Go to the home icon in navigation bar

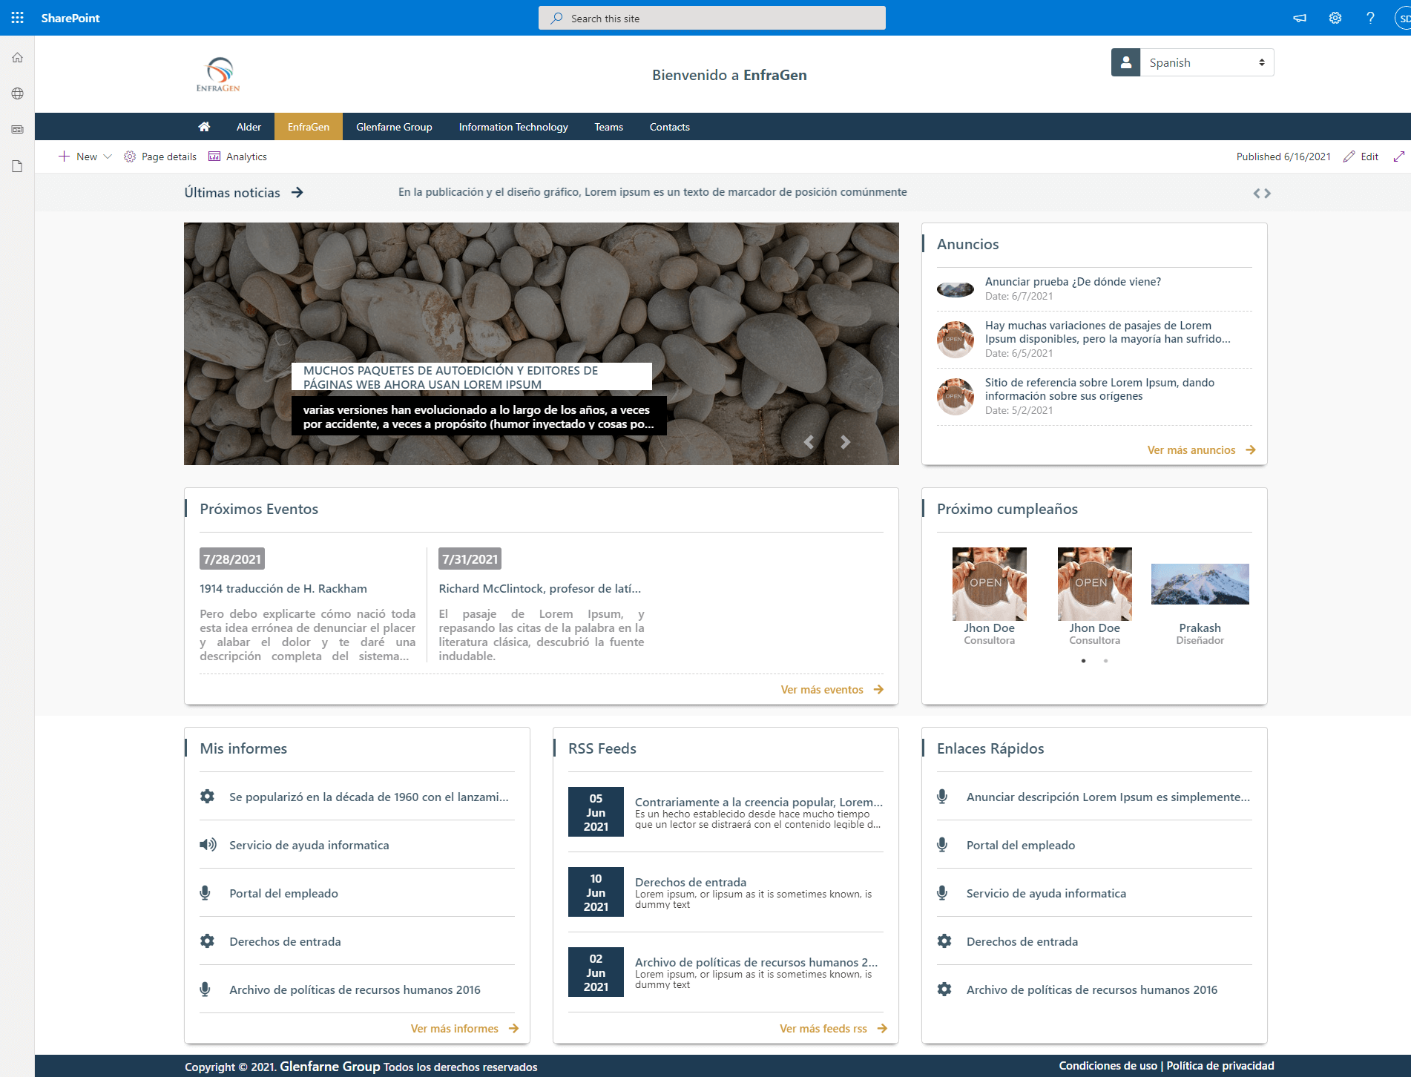pos(204,127)
